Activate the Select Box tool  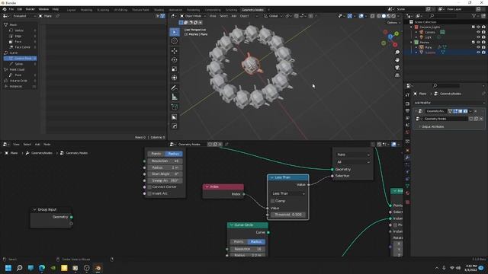[175, 32]
